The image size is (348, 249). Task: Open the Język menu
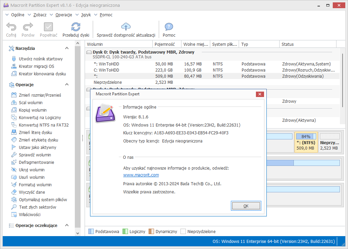[x=86, y=15]
